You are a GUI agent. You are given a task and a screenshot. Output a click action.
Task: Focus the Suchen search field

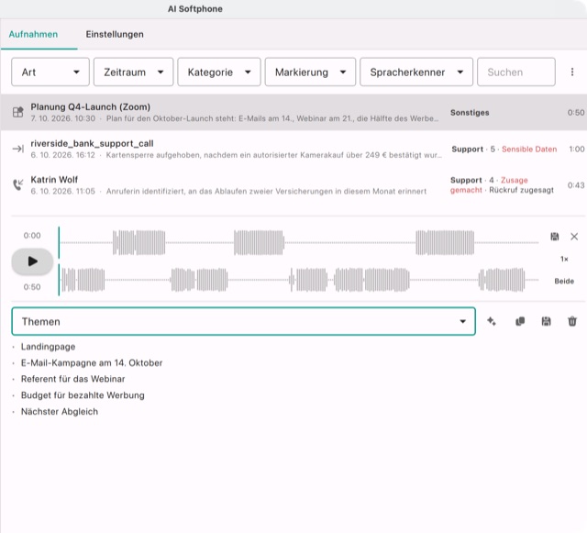click(515, 72)
